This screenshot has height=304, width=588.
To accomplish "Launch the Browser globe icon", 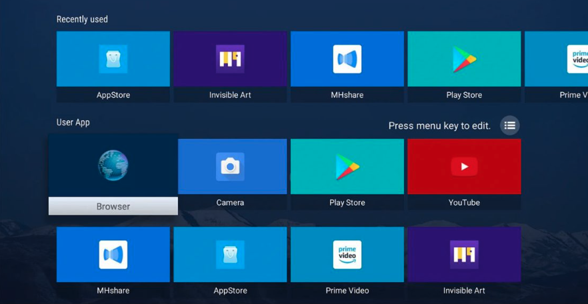I will (x=113, y=165).
